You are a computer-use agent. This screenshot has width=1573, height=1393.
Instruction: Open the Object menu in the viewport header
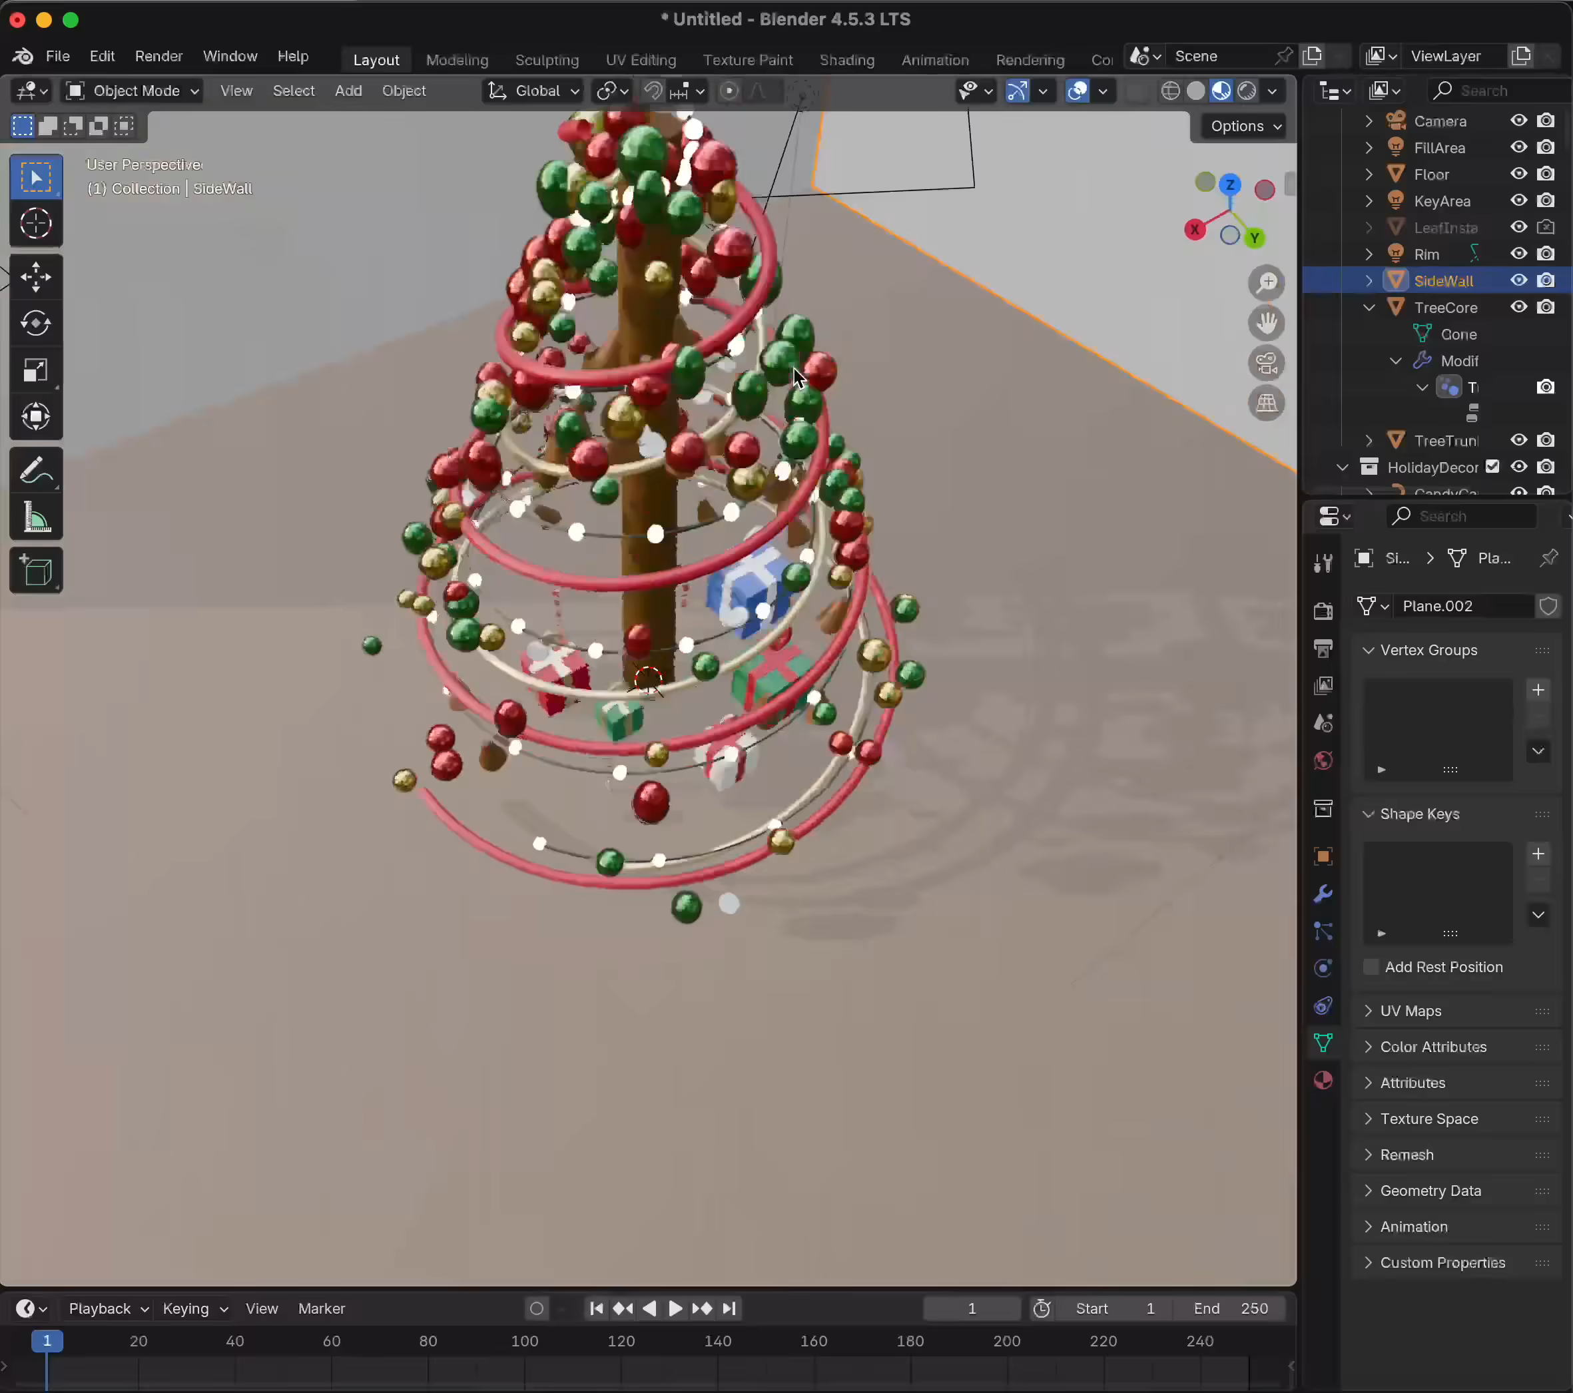404,90
